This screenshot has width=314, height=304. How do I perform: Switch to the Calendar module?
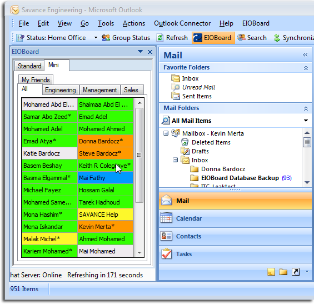[235, 218]
